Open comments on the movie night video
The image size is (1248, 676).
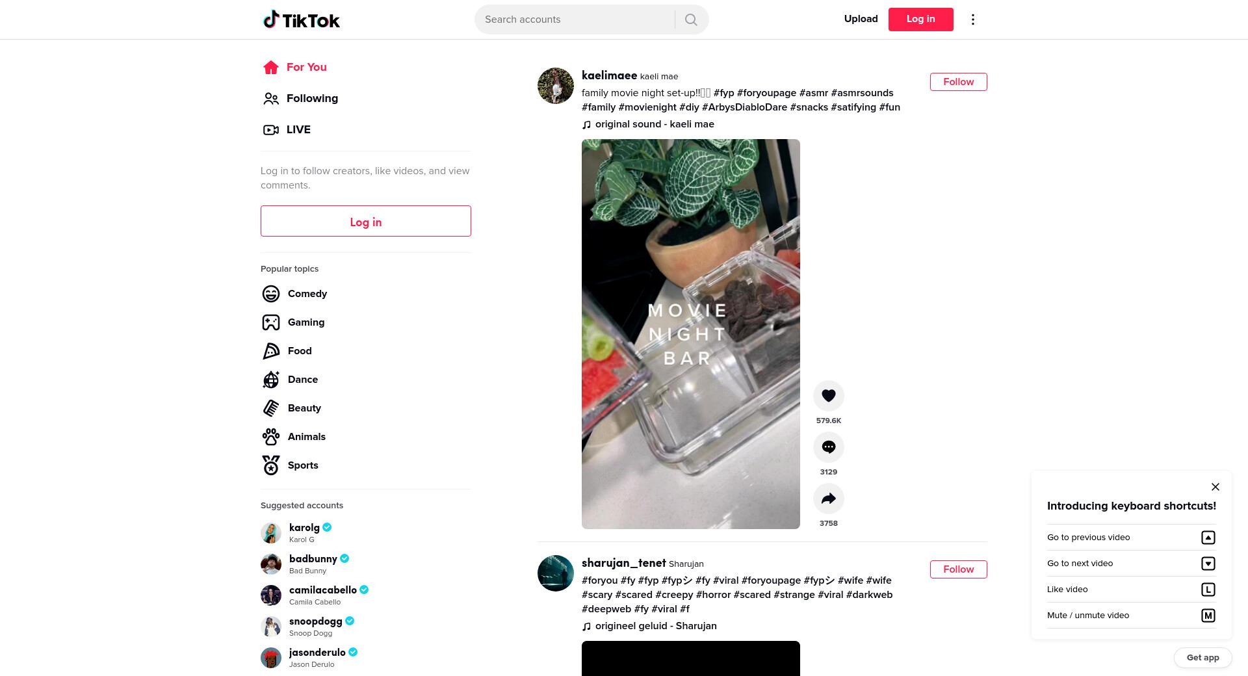pos(828,447)
